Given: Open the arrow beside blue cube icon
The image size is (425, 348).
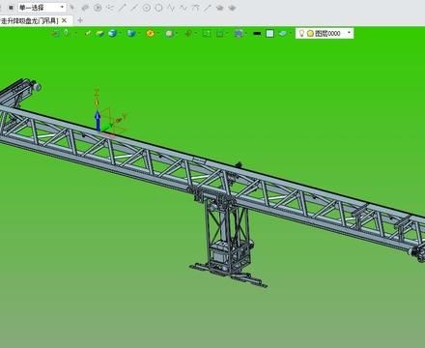Looking at the screenshot, I should [120, 33].
